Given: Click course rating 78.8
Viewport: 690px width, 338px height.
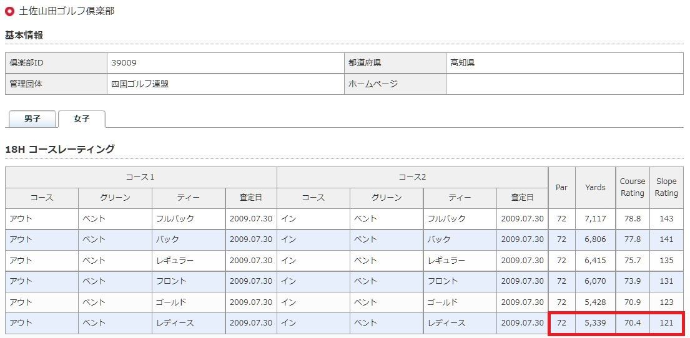Looking at the screenshot, I should pos(633,218).
